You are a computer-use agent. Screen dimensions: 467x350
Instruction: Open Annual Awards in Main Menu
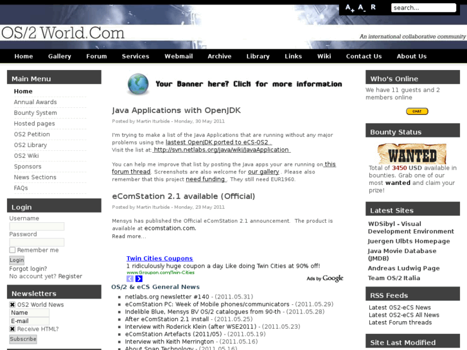tap(35, 102)
